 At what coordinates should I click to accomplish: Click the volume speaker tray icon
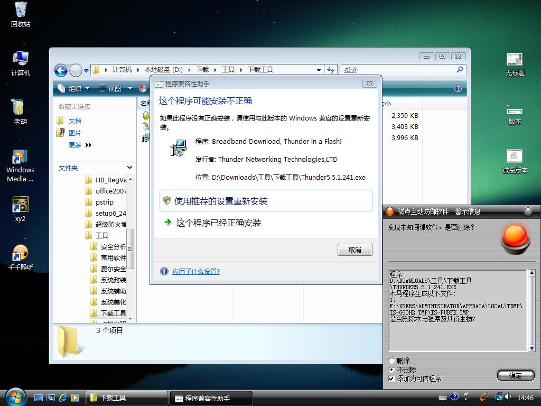tap(508, 397)
